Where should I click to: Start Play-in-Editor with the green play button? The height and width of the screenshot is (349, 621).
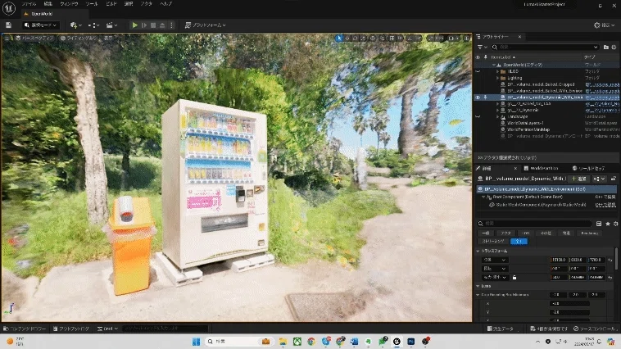pyautogui.click(x=134, y=25)
